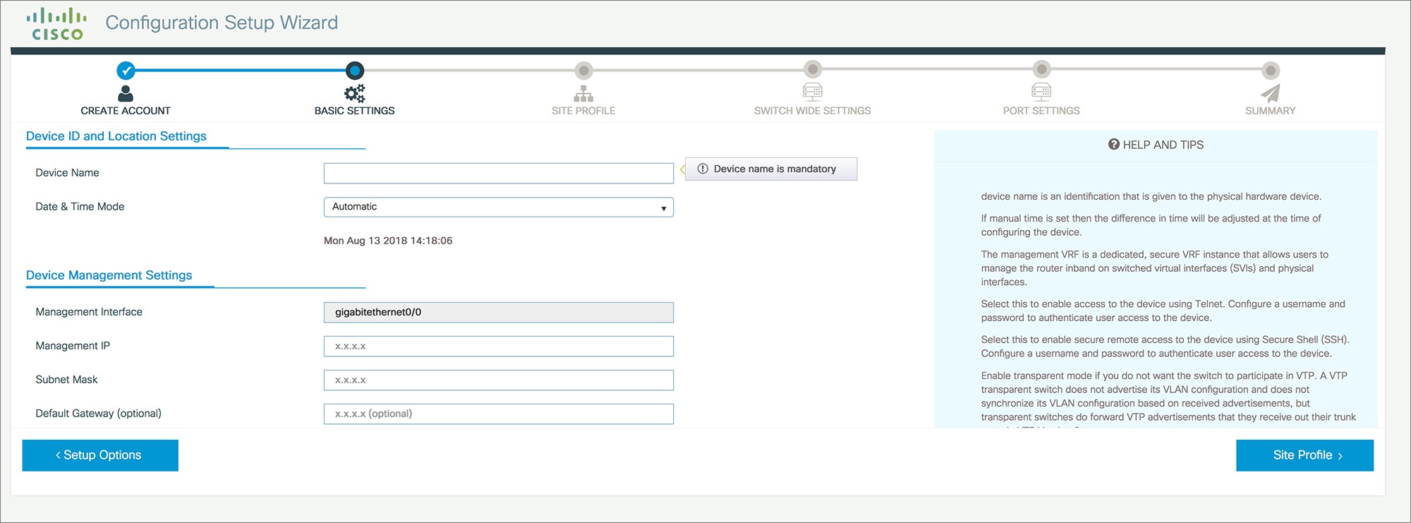This screenshot has width=1411, height=523.
Task: Click the Device Management Settings heading
Action: pos(109,275)
